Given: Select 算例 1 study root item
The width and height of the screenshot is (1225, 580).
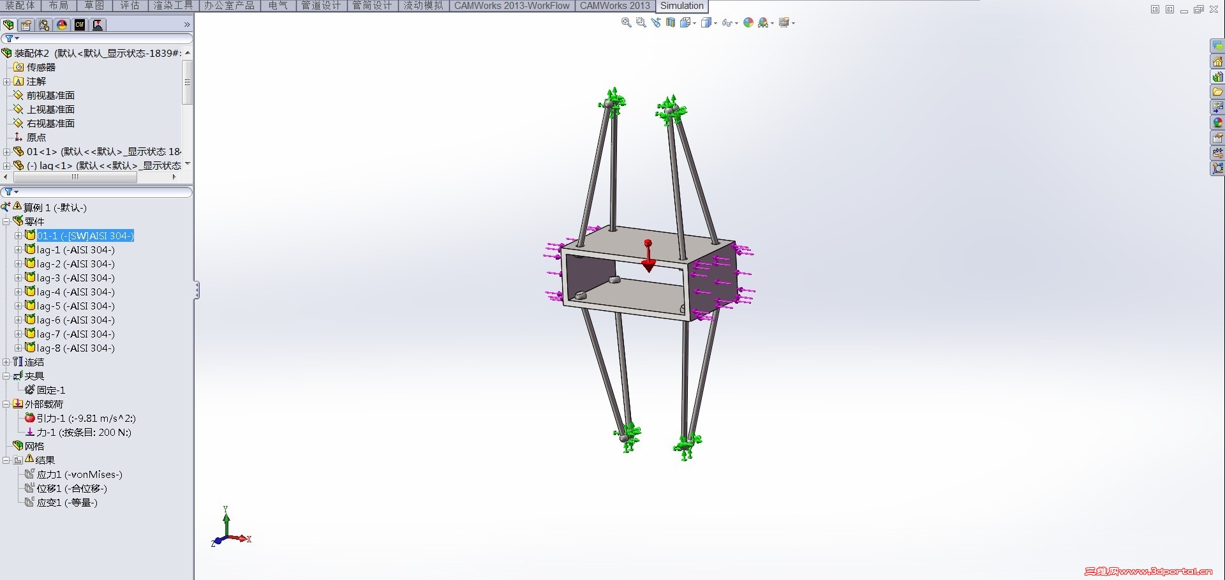Looking at the screenshot, I should click(55, 208).
